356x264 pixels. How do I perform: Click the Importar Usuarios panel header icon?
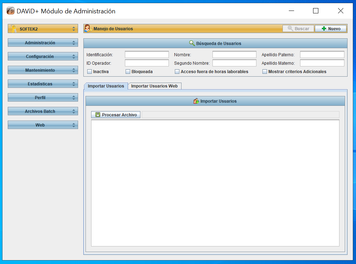tap(196, 101)
